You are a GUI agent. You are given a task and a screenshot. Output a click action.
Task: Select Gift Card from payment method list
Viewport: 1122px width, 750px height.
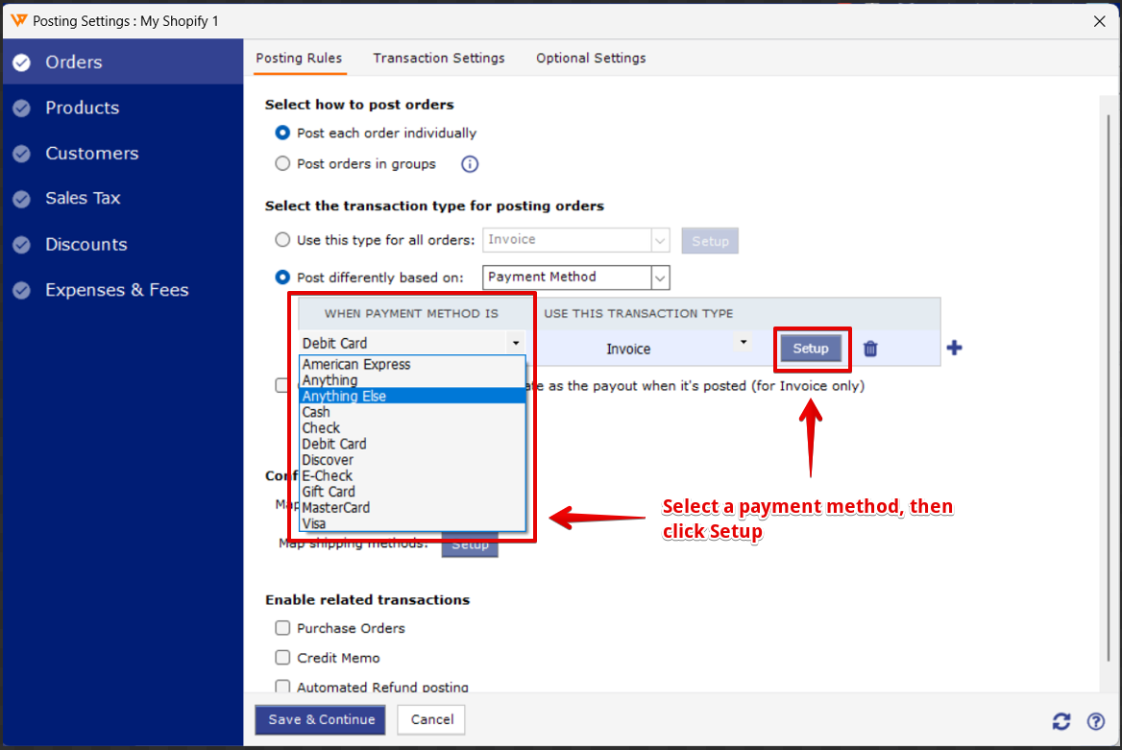(329, 492)
